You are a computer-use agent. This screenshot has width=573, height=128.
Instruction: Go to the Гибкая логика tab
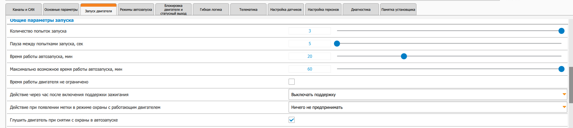coord(211,10)
